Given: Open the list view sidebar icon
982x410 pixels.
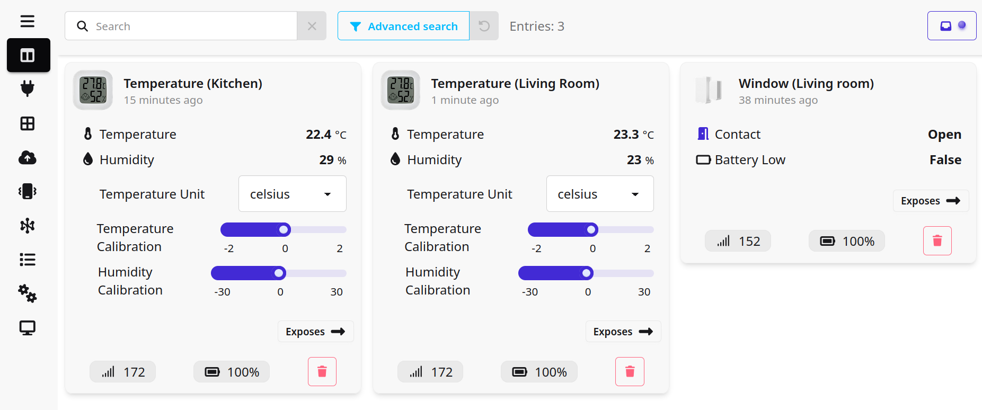Looking at the screenshot, I should point(28,260).
